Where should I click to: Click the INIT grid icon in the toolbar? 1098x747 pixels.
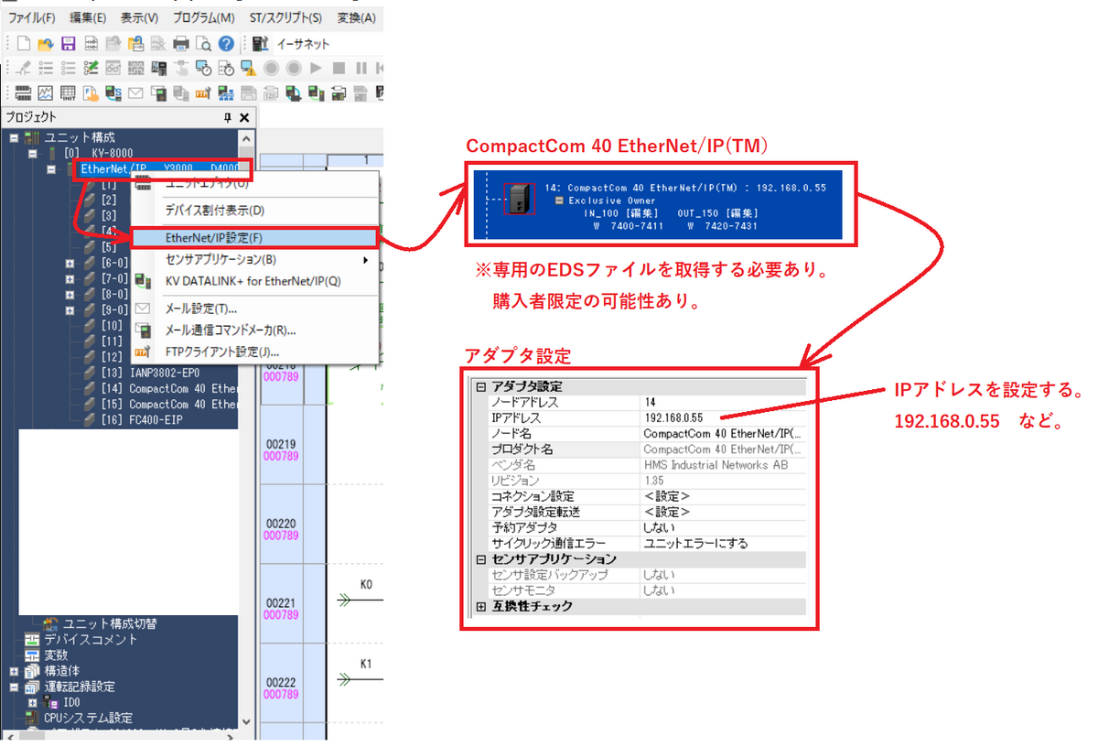click(x=69, y=92)
